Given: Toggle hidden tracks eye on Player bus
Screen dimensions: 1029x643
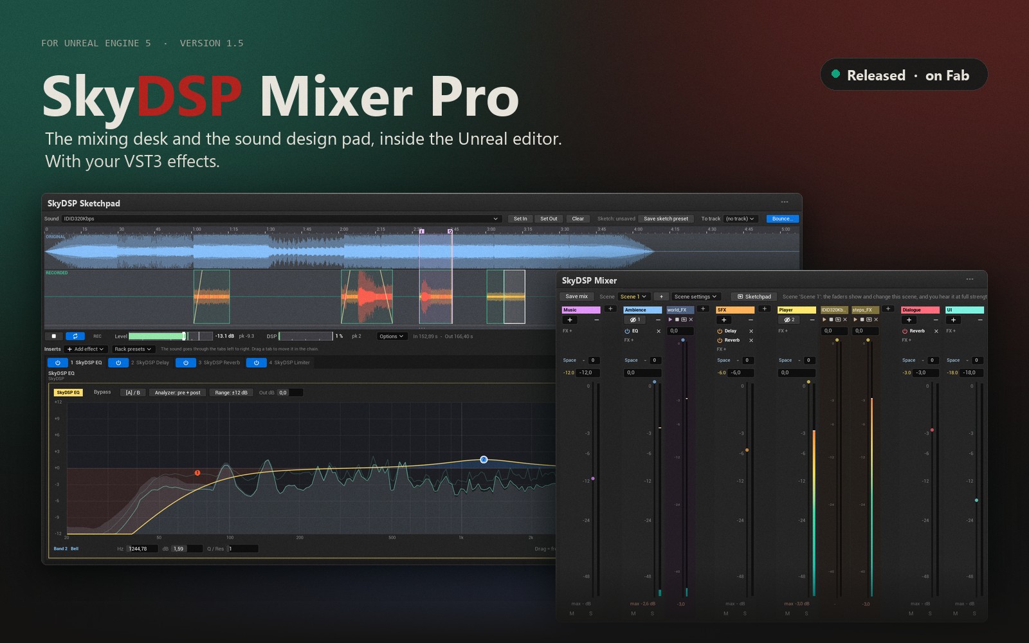Looking at the screenshot, I should (789, 320).
